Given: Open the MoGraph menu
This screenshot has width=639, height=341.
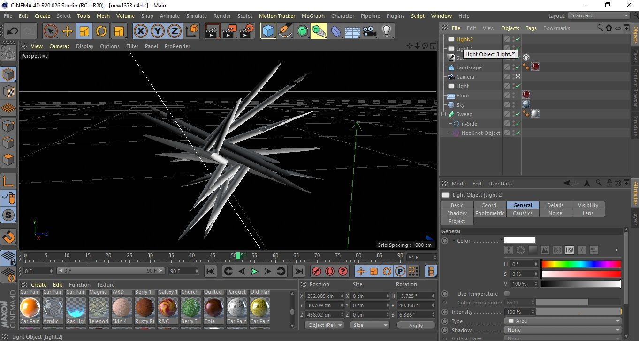Looking at the screenshot, I should tap(312, 16).
